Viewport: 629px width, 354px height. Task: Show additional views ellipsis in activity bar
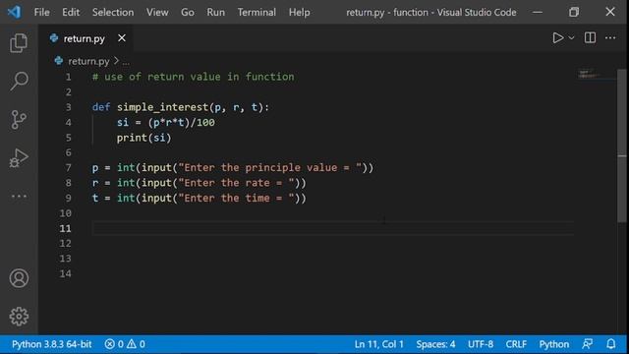19,197
